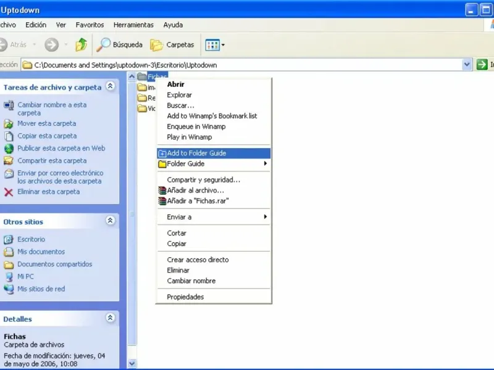Select Abrir in the context menu
Screen dimensions: 494x370
(214, 84)
